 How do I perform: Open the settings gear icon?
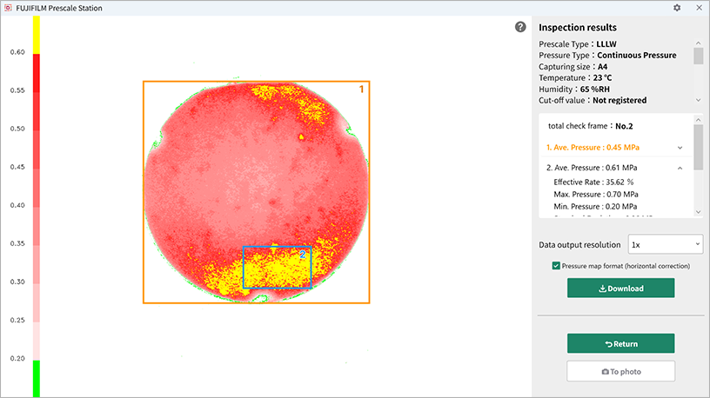pos(677,8)
